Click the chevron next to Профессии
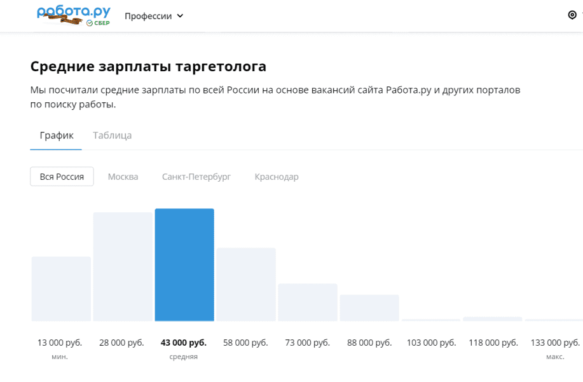The image size is (583, 382). (180, 16)
